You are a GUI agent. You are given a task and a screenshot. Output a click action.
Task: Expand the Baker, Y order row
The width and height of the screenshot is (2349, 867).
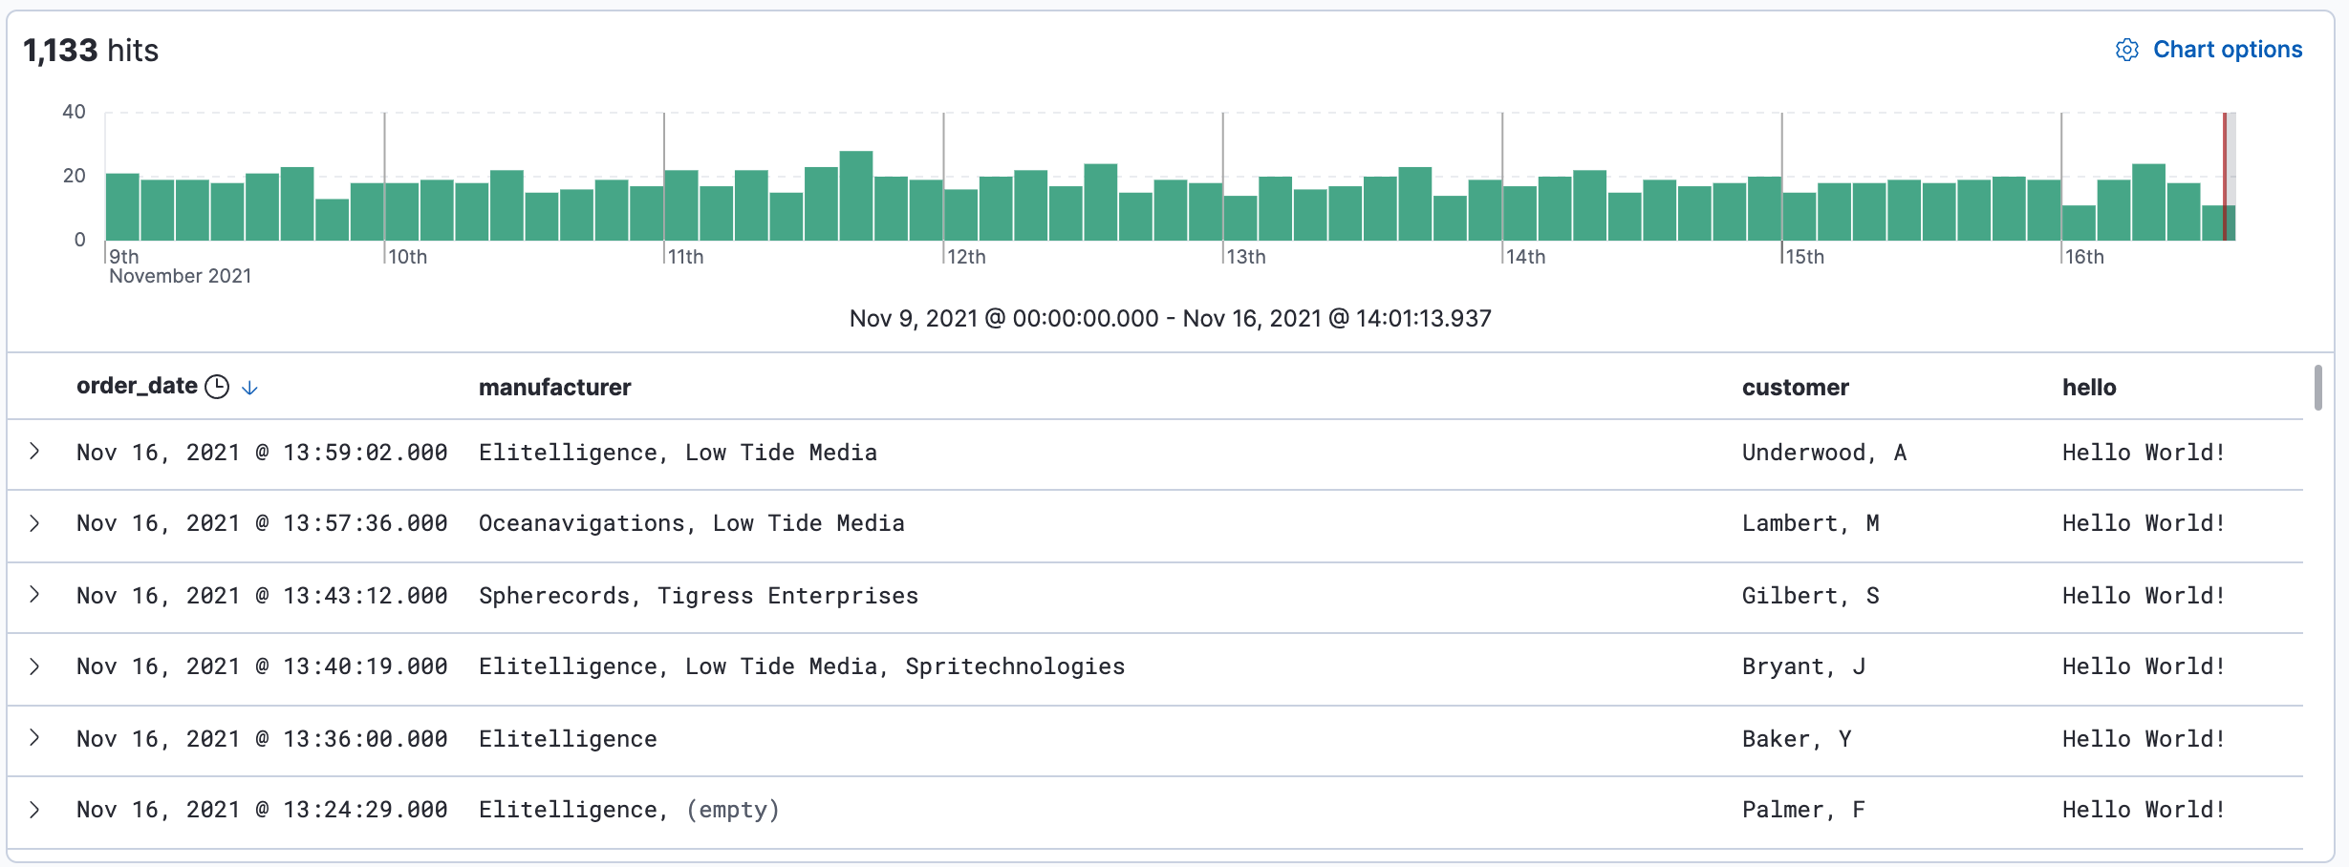[x=34, y=738]
